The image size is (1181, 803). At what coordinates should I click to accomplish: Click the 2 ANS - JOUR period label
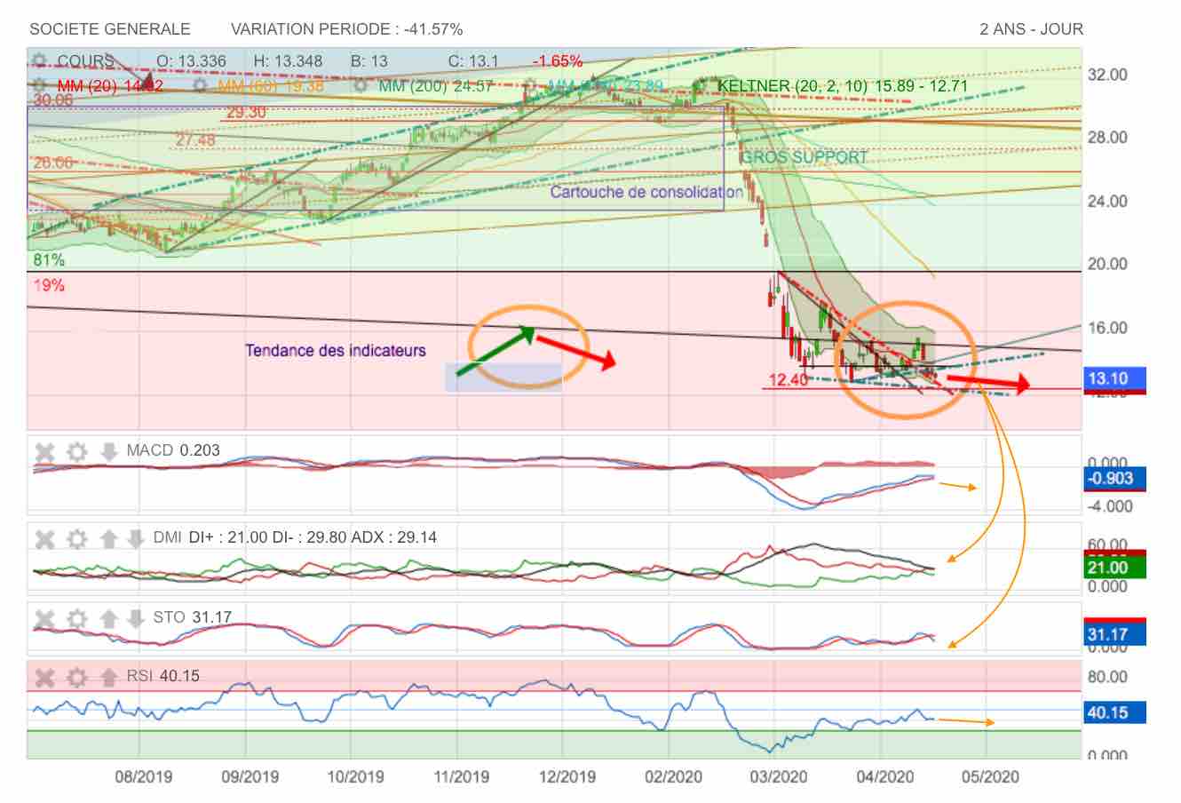(x=1031, y=29)
